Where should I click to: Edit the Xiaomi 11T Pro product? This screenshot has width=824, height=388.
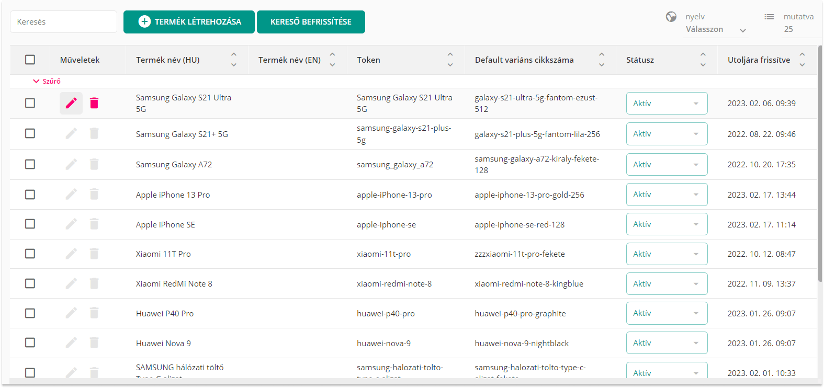[x=71, y=254]
